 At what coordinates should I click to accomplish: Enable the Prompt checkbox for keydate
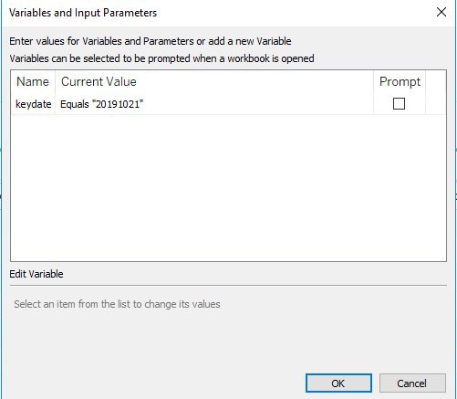[399, 103]
